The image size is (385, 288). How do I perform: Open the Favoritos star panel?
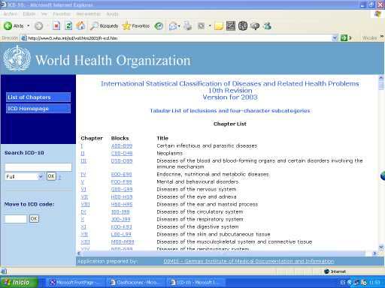coord(136,25)
